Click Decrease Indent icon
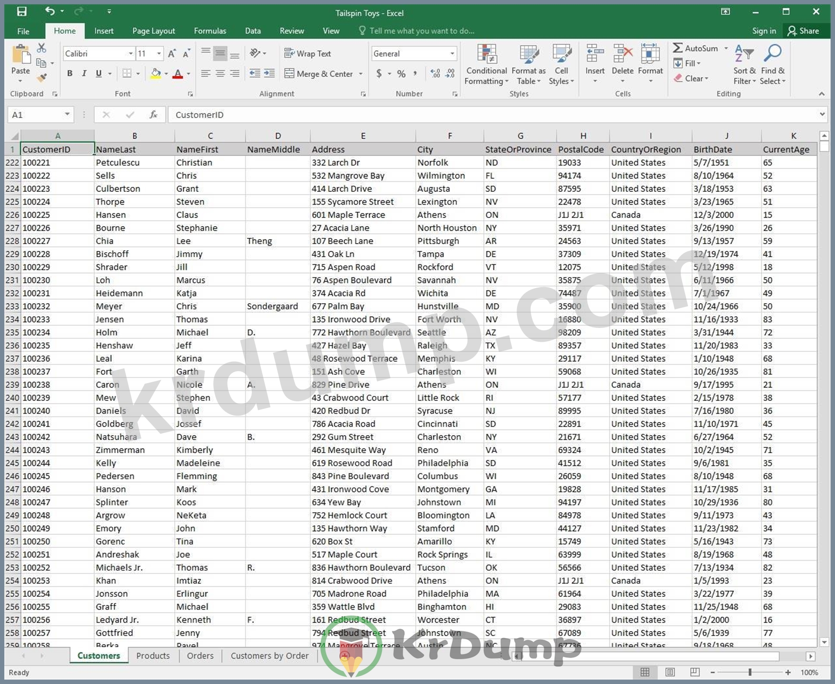Image resolution: width=835 pixels, height=684 pixels. pyautogui.click(x=255, y=73)
